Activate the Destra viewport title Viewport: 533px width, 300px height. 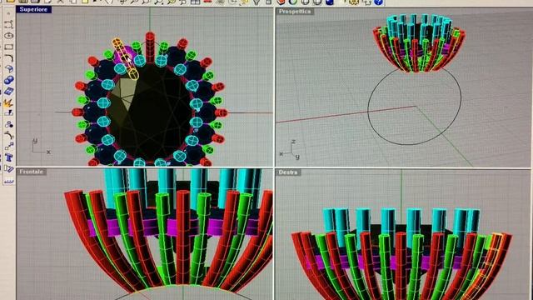tap(288, 172)
